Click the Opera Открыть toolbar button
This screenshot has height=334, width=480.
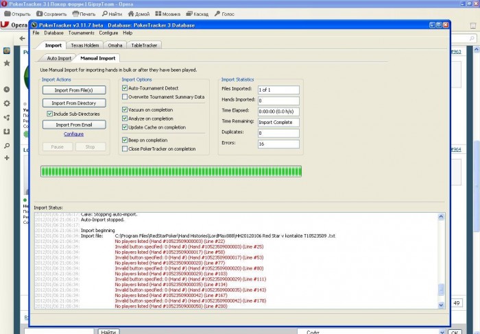click(17, 14)
